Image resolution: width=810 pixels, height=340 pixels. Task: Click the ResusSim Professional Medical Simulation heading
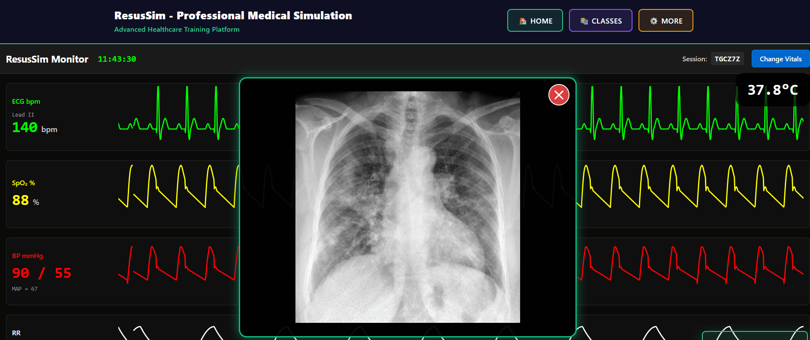pyautogui.click(x=233, y=16)
